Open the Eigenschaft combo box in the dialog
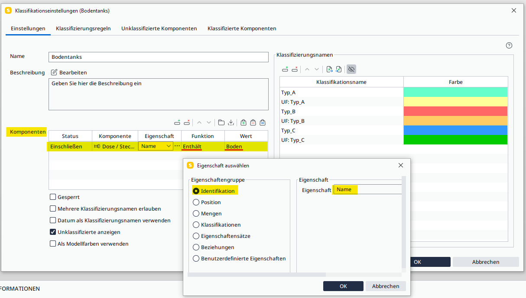The width and height of the screenshot is (526, 298). (367, 189)
